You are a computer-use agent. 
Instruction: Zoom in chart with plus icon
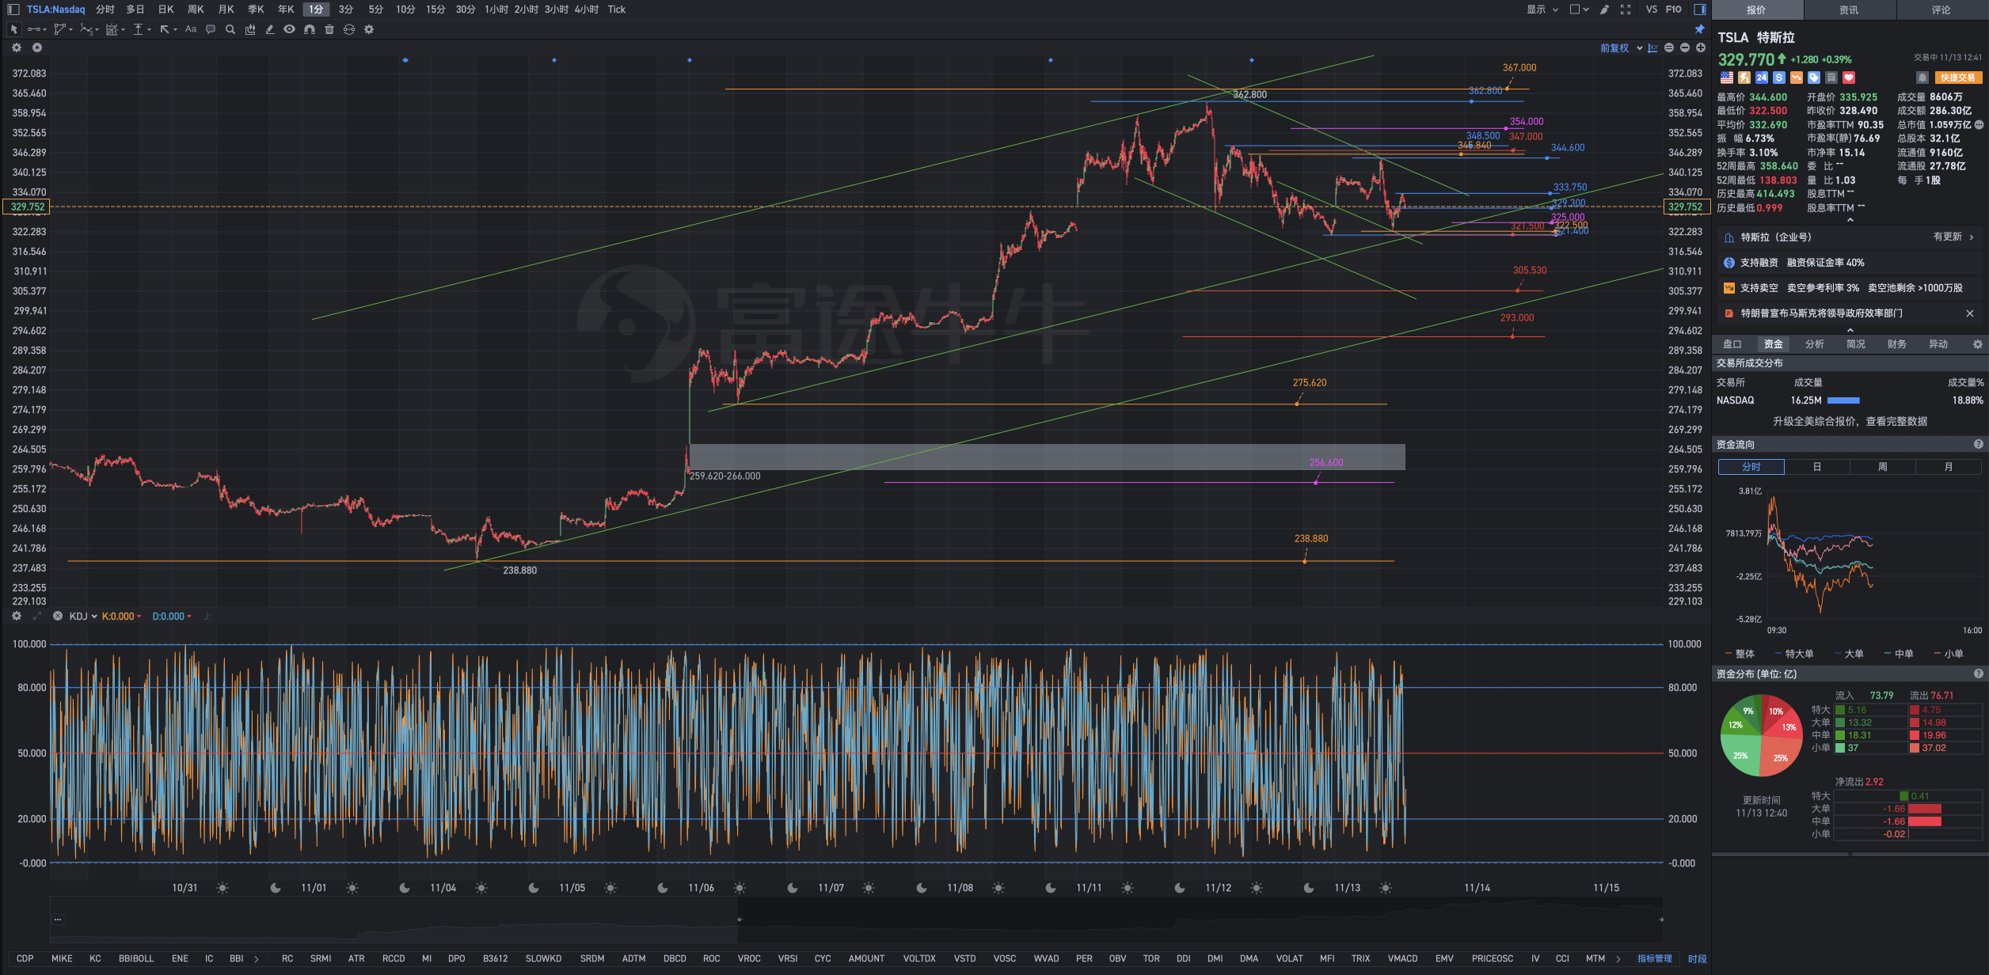(x=1700, y=48)
